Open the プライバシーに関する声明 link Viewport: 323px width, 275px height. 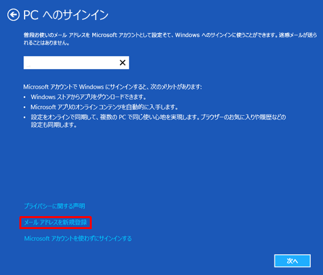tap(54, 206)
